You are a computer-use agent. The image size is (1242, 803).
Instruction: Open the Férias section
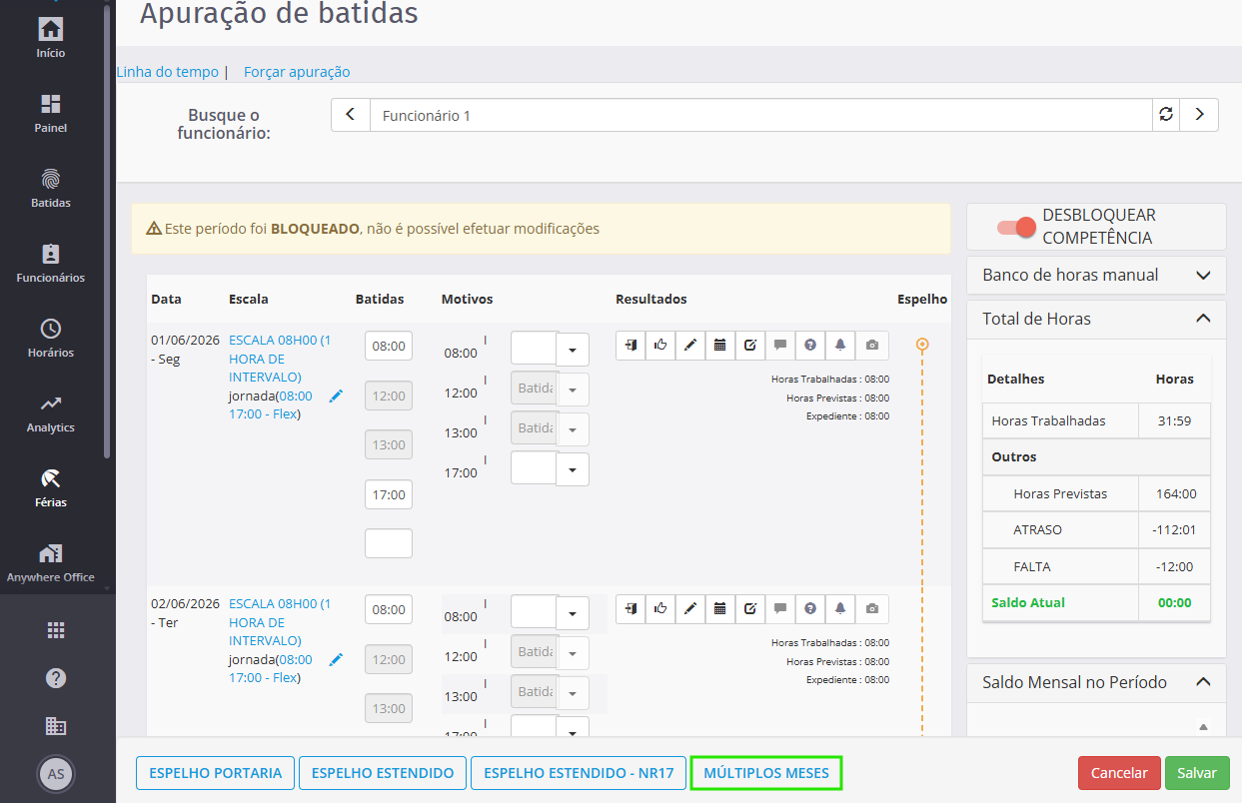point(51,487)
